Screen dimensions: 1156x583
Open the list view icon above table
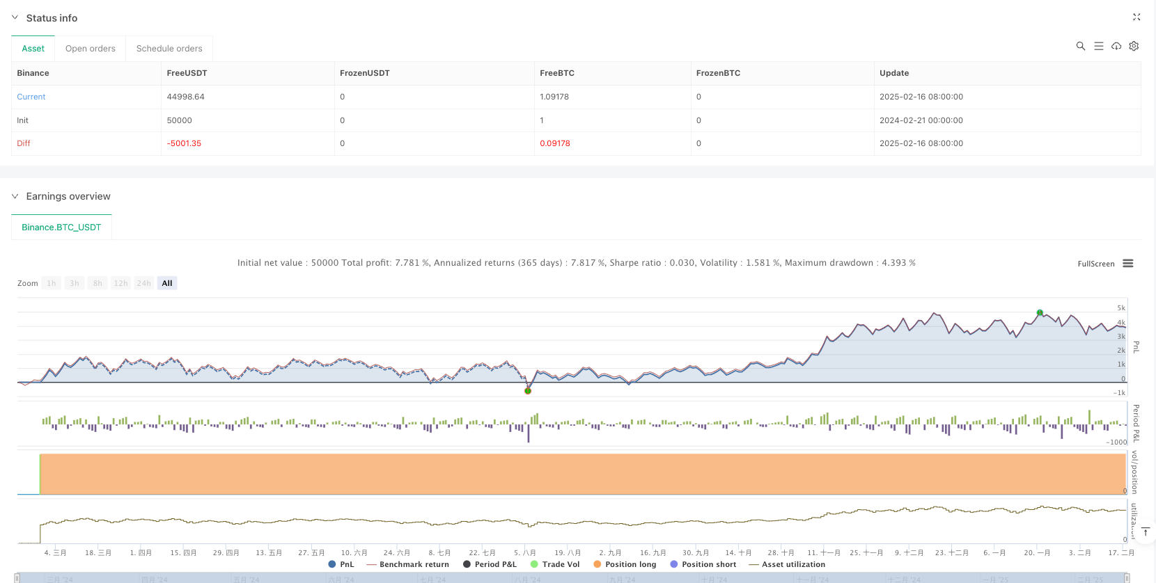pos(1099,46)
